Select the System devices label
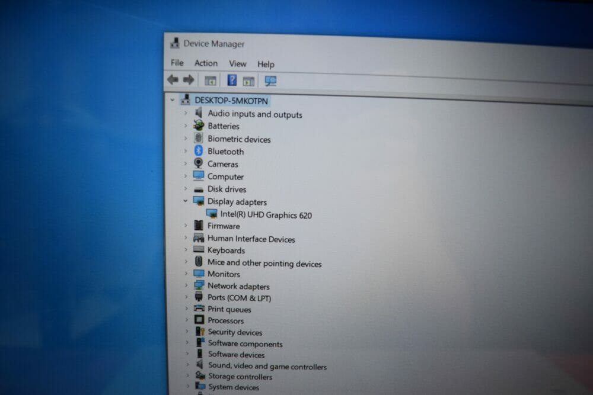 pos(234,387)
